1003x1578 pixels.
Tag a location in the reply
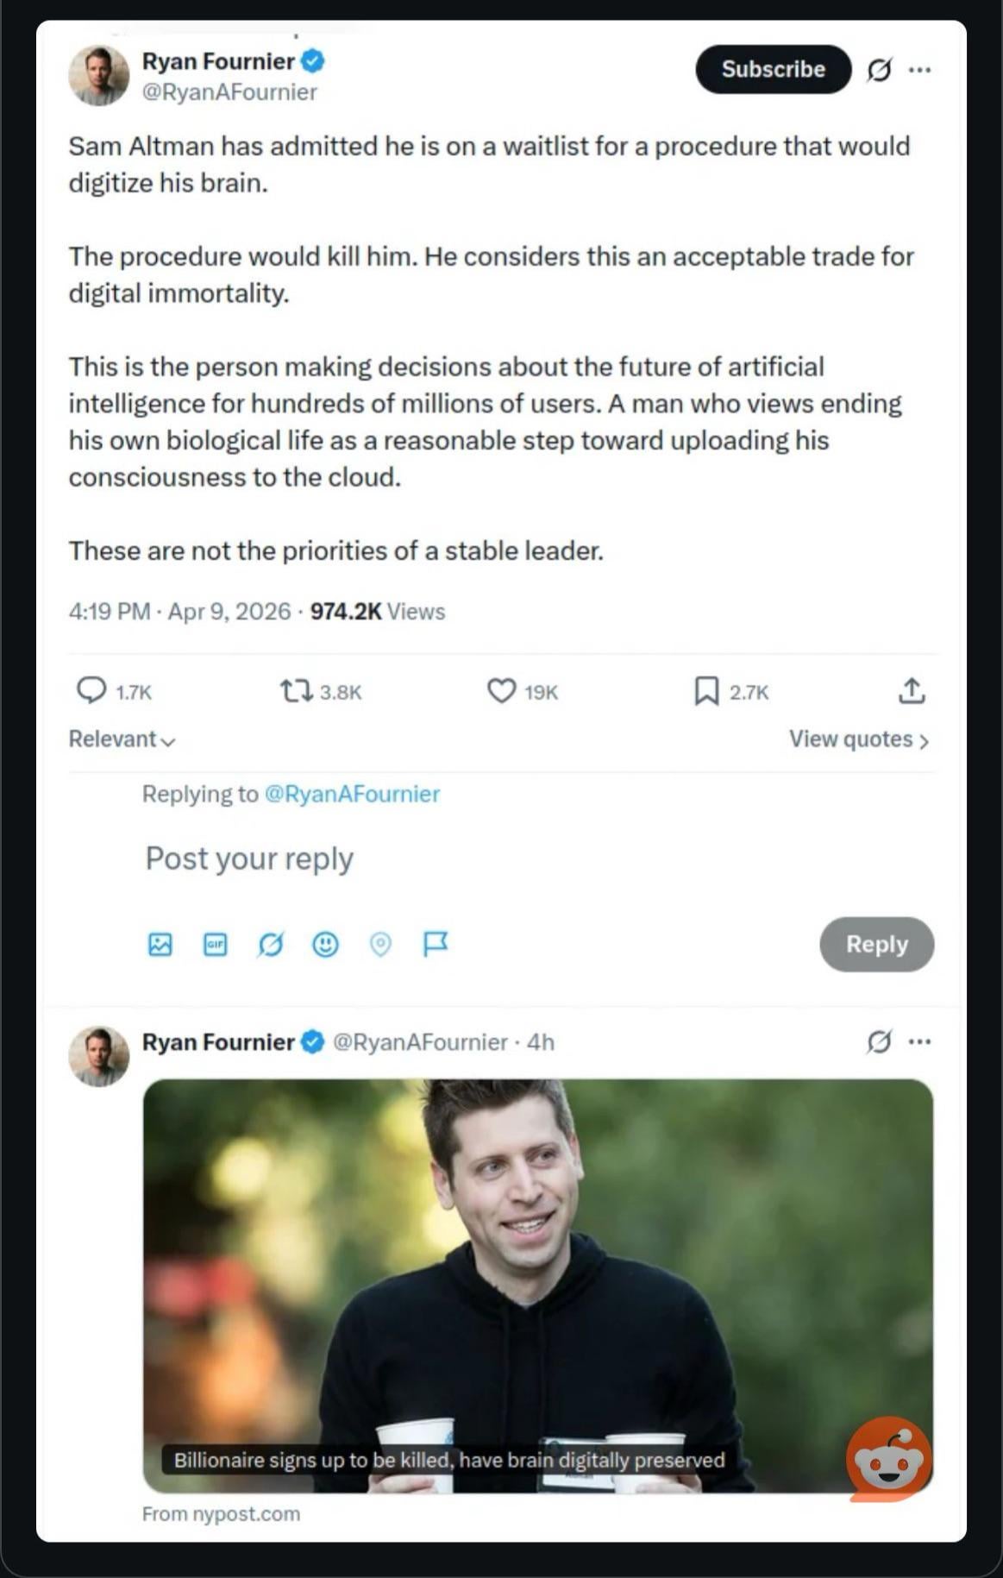coord(380,944)
